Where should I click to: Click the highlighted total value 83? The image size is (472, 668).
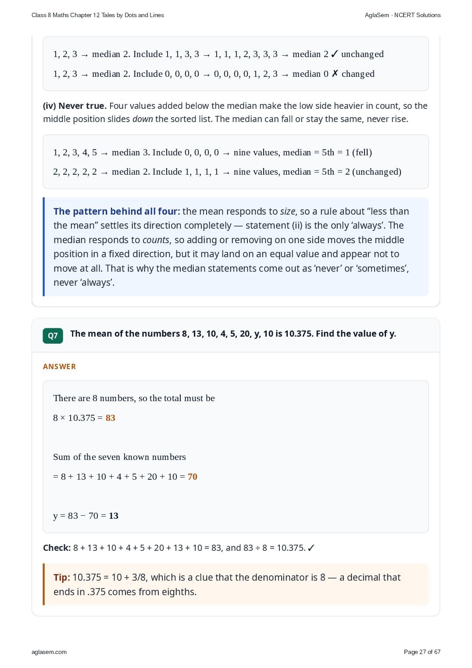[111, 418]
